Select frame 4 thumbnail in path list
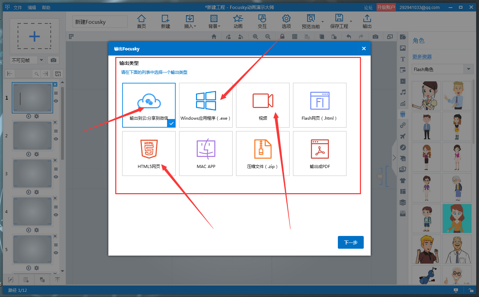This screenshot has height=297, width=479. coord(32,212)
